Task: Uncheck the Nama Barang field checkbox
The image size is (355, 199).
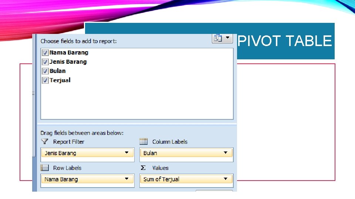Action: coord(45,53)
